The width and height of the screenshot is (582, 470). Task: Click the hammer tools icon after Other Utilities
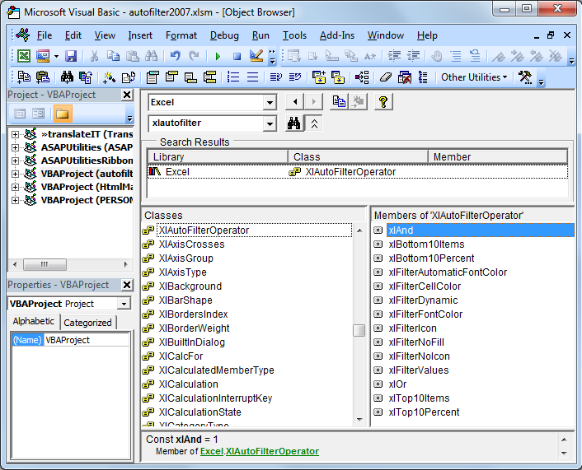525,77
